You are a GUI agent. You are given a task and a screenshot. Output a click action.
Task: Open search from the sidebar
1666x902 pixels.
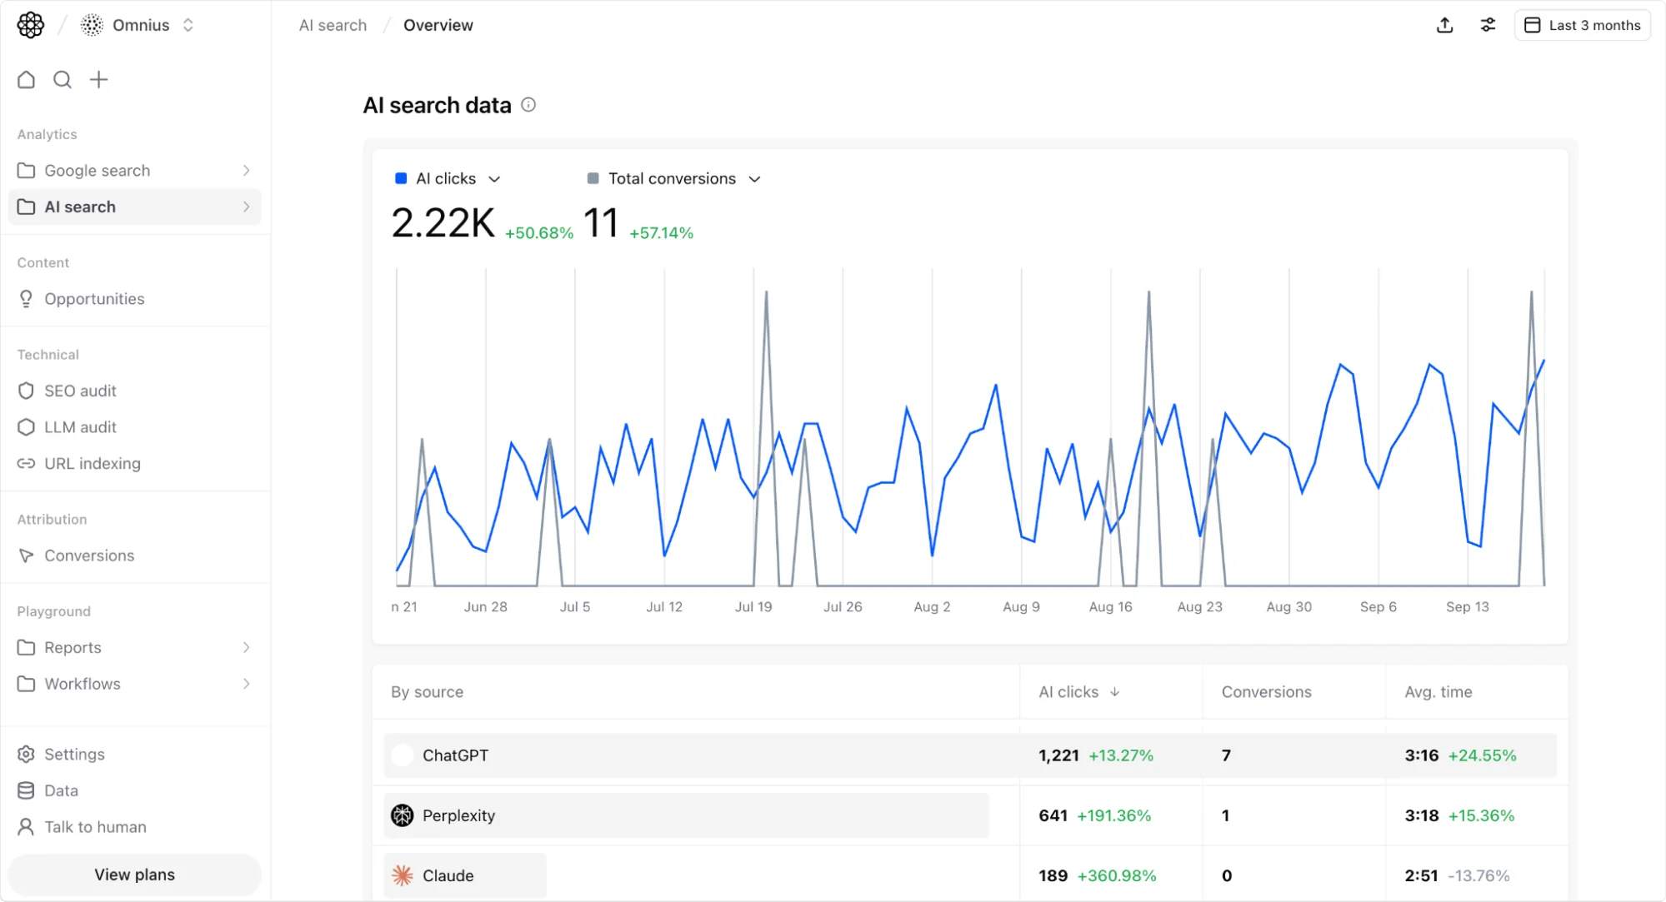click(62, 79)
